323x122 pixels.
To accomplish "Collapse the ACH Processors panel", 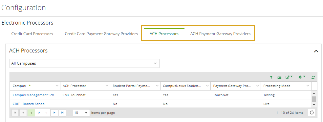I will coord(316,51).
